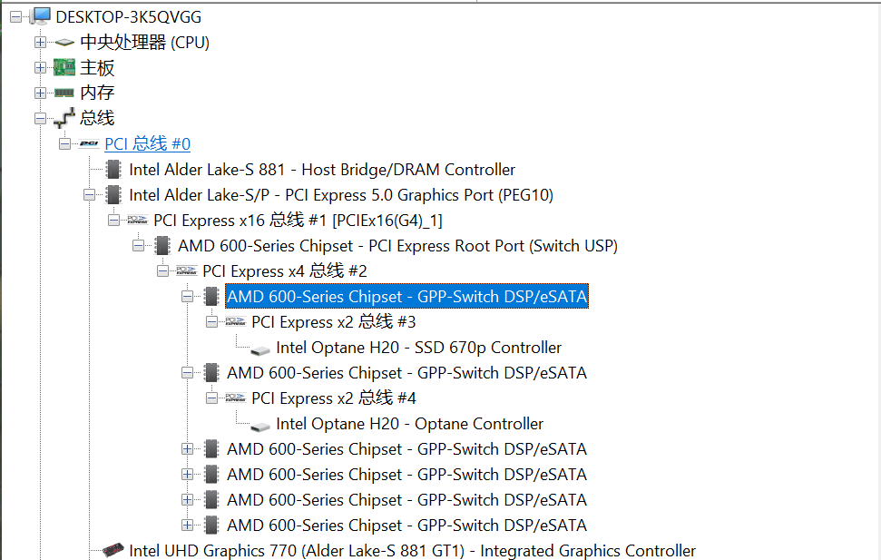
Task: Expand the 主板 node
Action: tap(41, 67)
